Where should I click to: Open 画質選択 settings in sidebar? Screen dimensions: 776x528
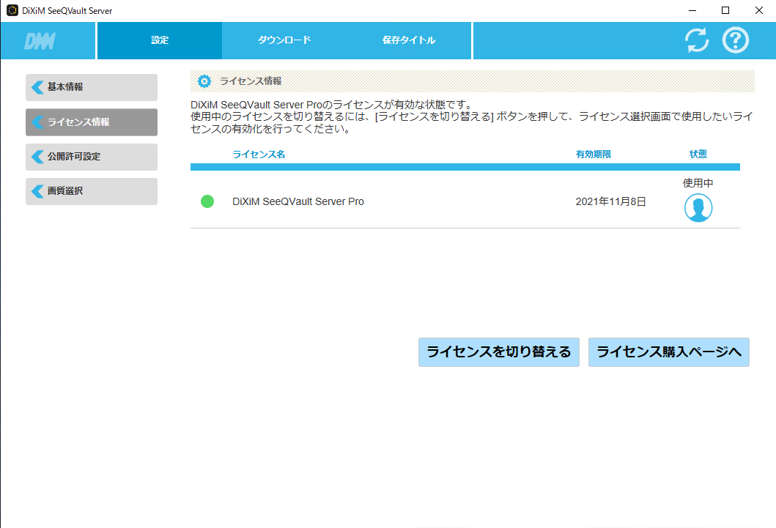[x=92, y=191]
